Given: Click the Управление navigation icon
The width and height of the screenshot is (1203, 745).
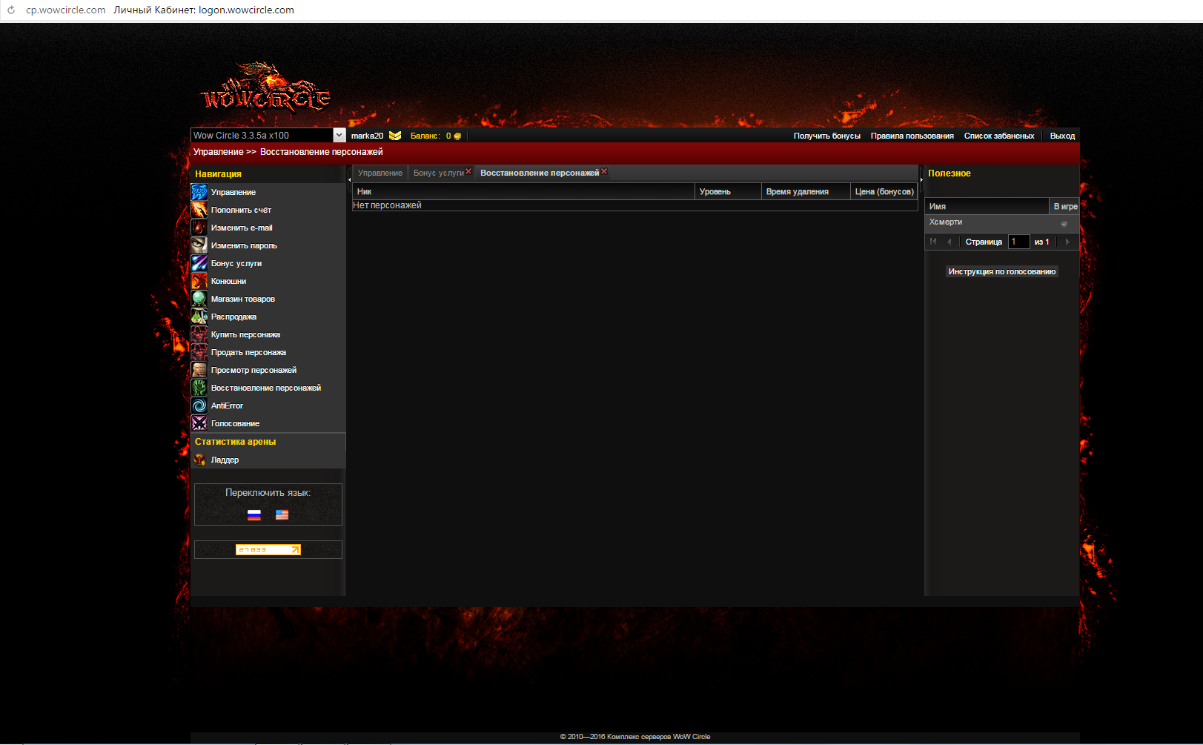Looking at the screenshot, I should tap(199, 192).
